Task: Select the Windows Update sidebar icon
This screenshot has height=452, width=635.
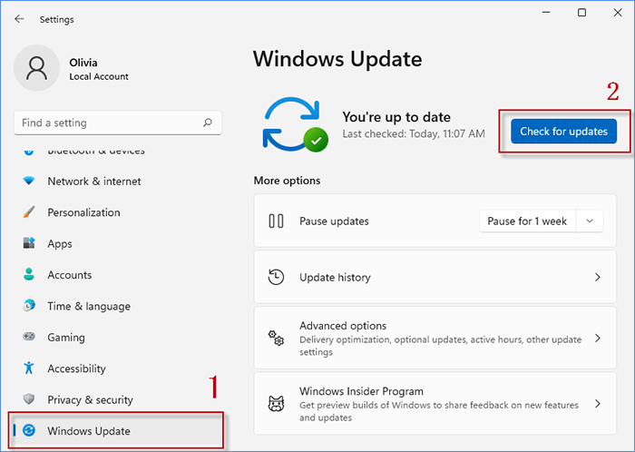Action: click(x=29, y=430)
